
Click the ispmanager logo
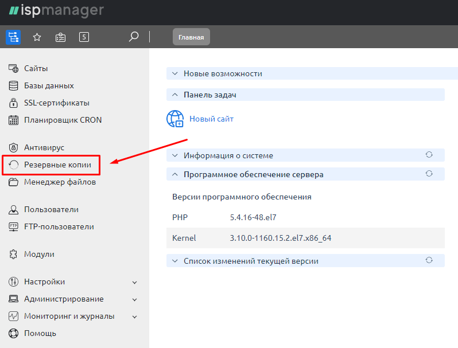tap(56, 11)
